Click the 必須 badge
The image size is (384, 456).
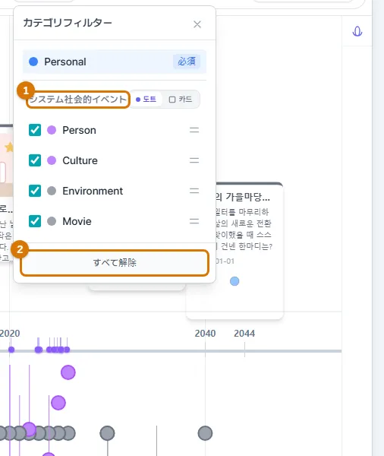[187, 62]
